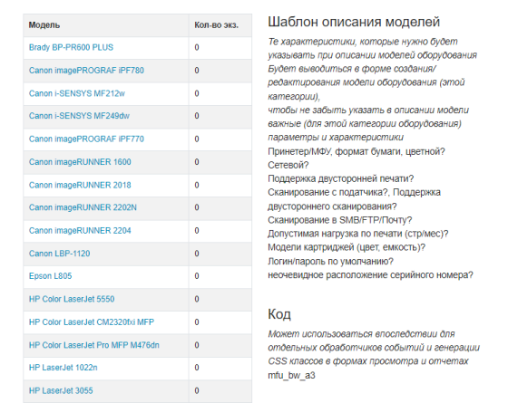The width and height of the screenshot is (508, 403).
Task: Click the mfu_bw_a3 code text
Action: click(291, 376)
